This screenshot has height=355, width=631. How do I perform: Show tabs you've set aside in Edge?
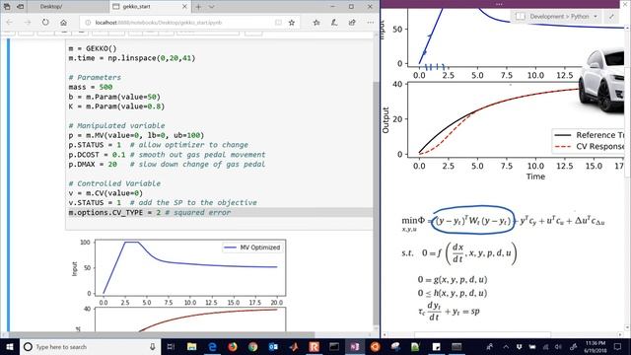7,7
